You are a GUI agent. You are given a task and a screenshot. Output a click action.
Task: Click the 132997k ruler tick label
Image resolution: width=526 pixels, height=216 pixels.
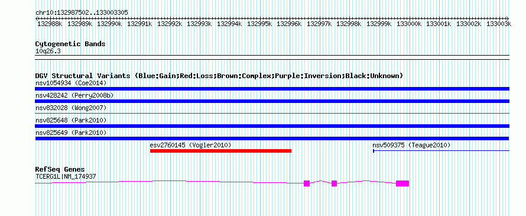[319, 24]
